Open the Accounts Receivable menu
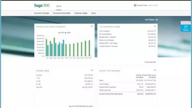This screenshot has width=192, height=108. [61, 13]
